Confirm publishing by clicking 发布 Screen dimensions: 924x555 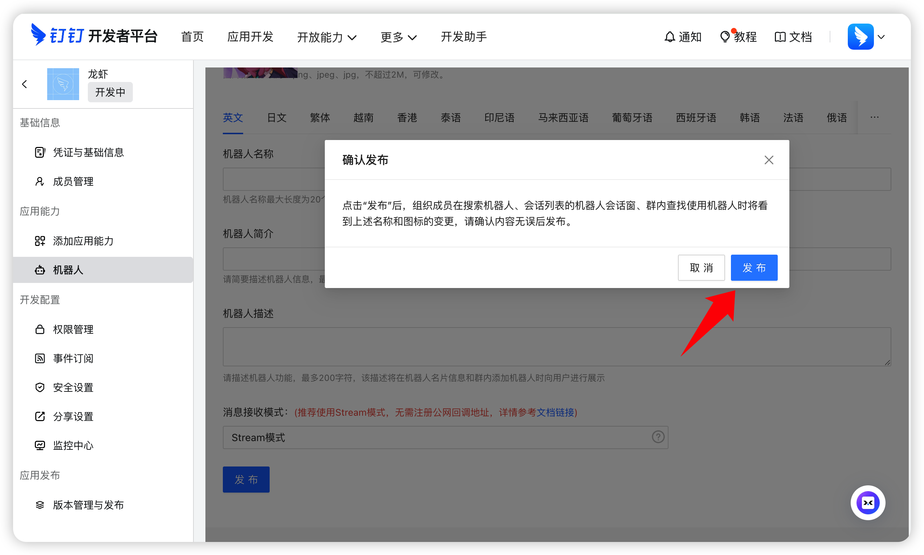(754, 267)
